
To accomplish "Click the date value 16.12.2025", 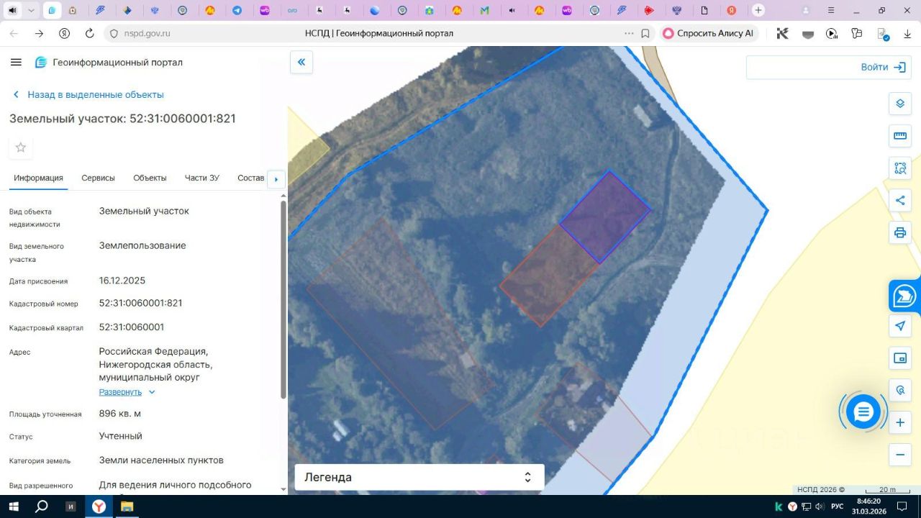I will (x=122, y=281).
